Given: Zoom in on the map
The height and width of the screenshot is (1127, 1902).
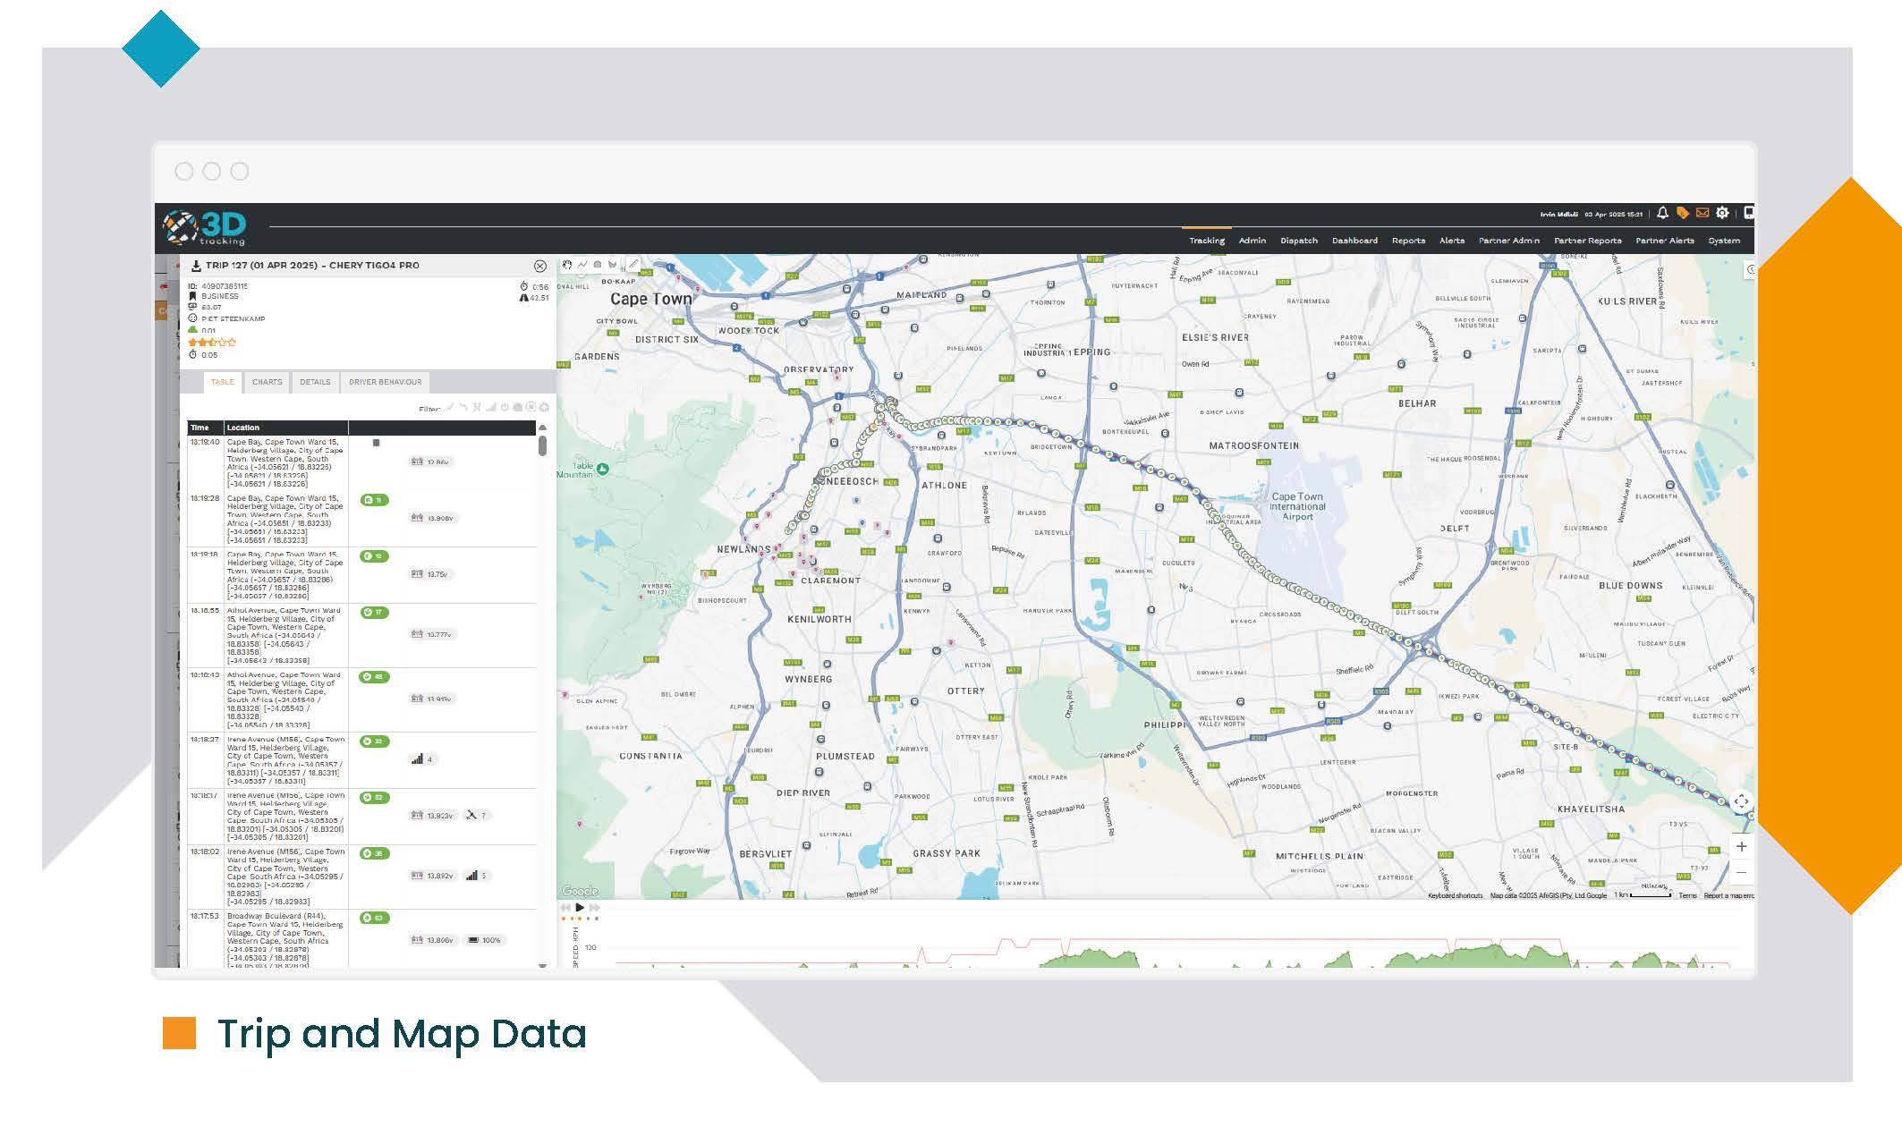Looking at the screenshot, I should 1741,846.
